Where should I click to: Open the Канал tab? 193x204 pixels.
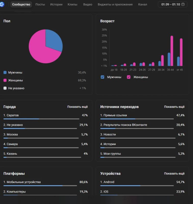[x=143, y=4]
